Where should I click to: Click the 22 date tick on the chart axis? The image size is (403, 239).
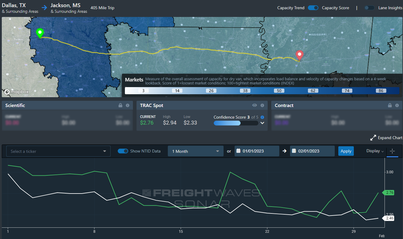(267, 231)
